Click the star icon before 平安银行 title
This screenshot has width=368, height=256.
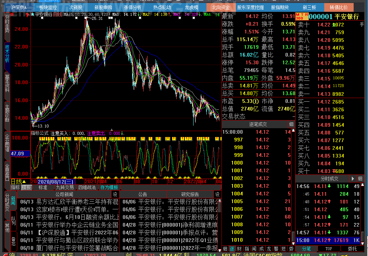click(x=33, y=15)
